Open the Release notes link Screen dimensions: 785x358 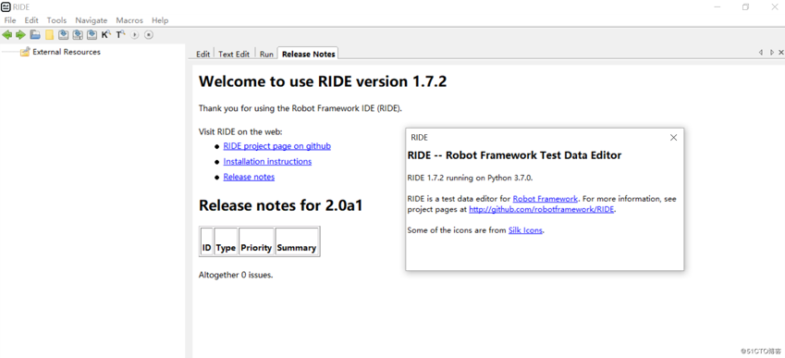point(249,177)
